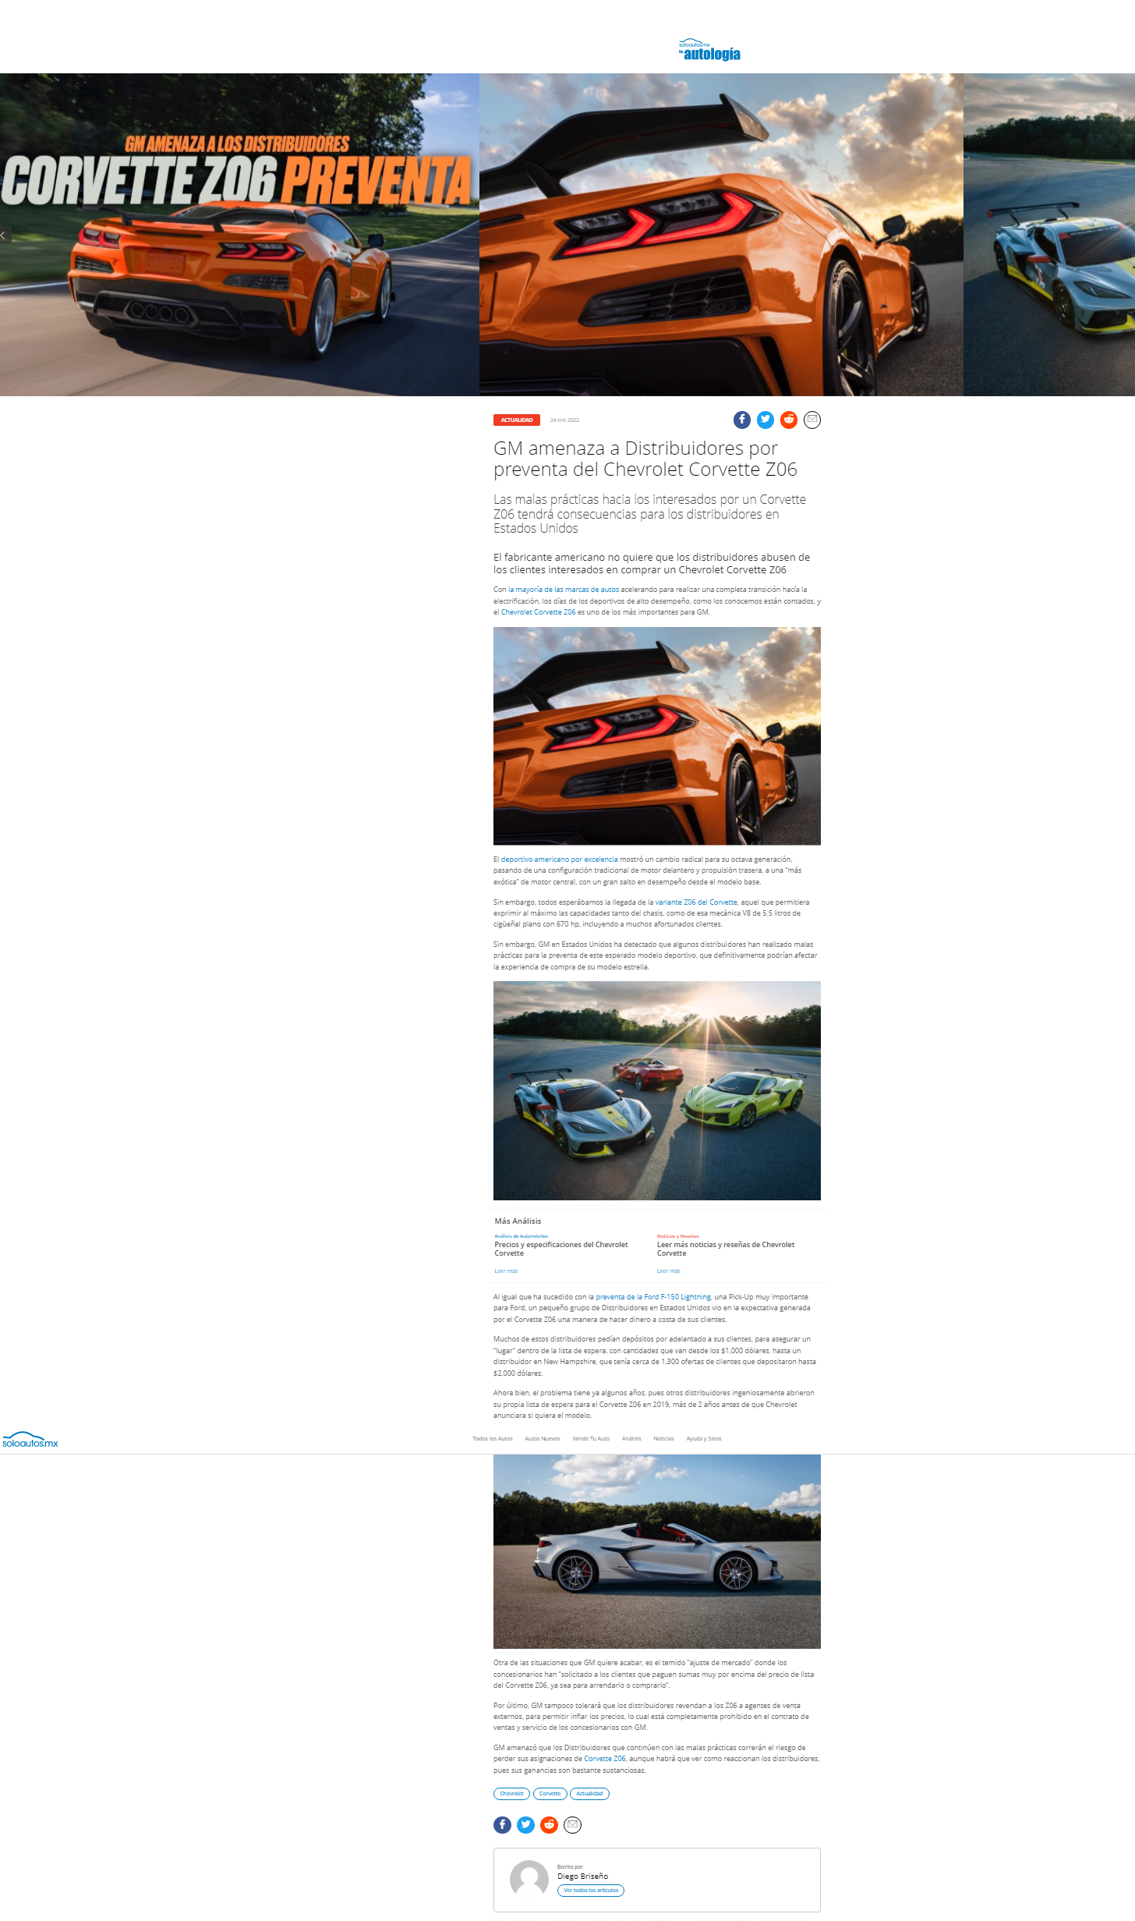Click the paragraph starting 'Ahora bien, el problema'
Screen dimensions: 1135x1921
pos(654,1404)
